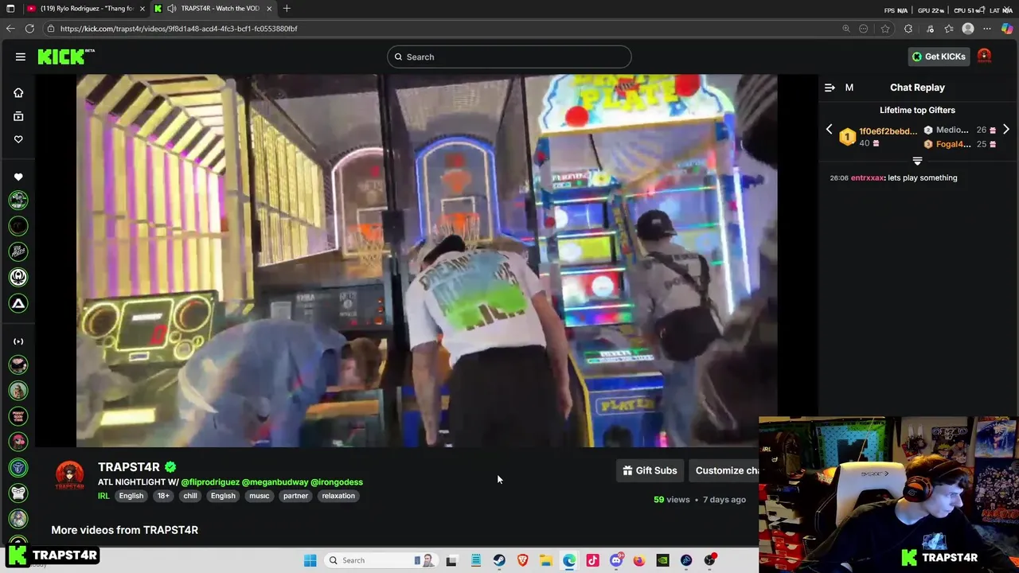The width and height of the screenshot is (1019, 573).
Task: Open the Windows Start menu
Action: click(x=310, y=560)
